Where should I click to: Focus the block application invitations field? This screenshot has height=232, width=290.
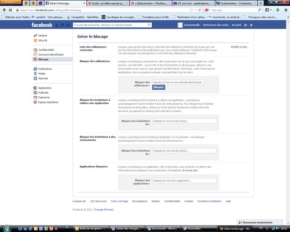pos(184,121)
